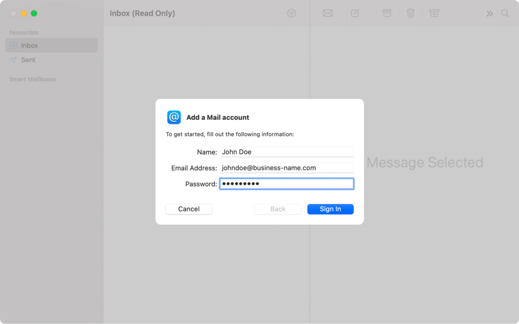The image size is (519, 324).
Task: Click the disabled Back button
Action: pyautogui.click(x=278, y=209)
